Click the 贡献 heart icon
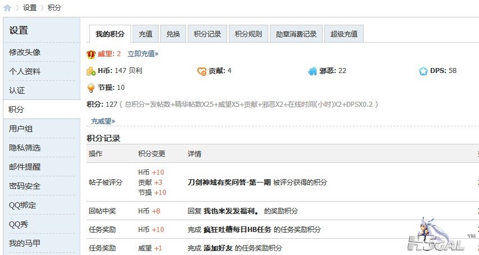Screen dimensions: 479x255 coord(202,71)
